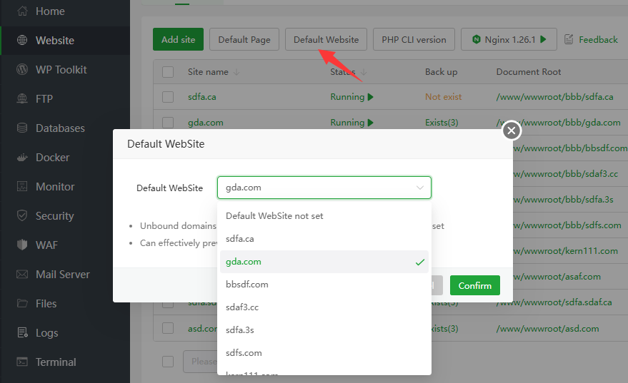Choose sdaf3.cc from dropdown
The image size is (628, 383).
(x=324, y=307)
